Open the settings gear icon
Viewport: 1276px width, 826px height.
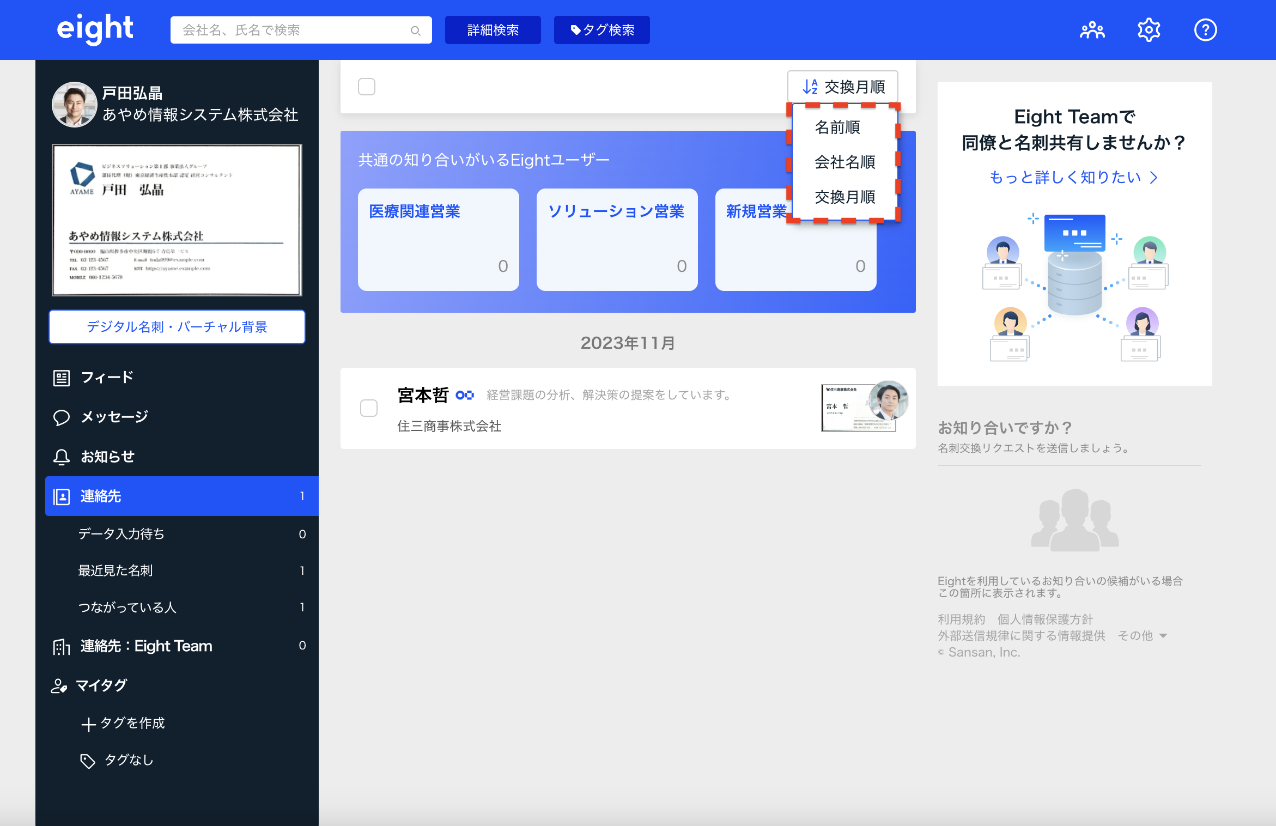click(1149, 29)
